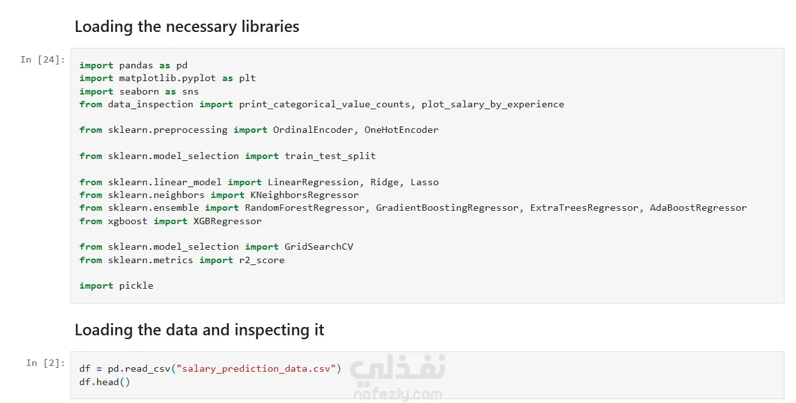Image resolution: width=796 pixels, height=403 pixels.
Task: Click on XGBRegressor in the xgboost import
Action: pos(227,221)
